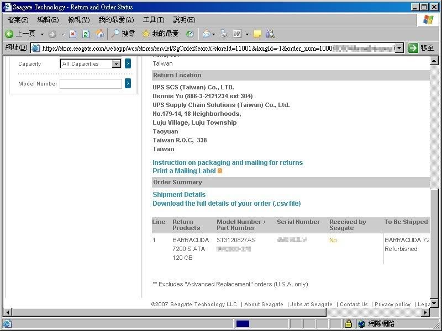This screenshot has height=331, width=442.
Task: Open the 搜尋 search pane
Action: 123,34
